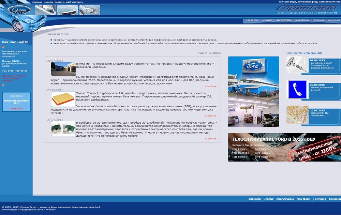This screenshot has height=215, width=341.
Task: Click подробнее for the 25.02.2015 article
Action: (x=211, y=116)
